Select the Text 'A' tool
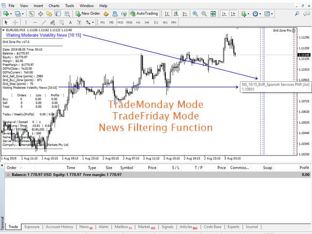This screenshot has width=312, height=234. [70, 22]
